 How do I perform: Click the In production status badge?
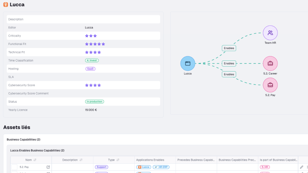pyautogui.click(x=94, y=101)
